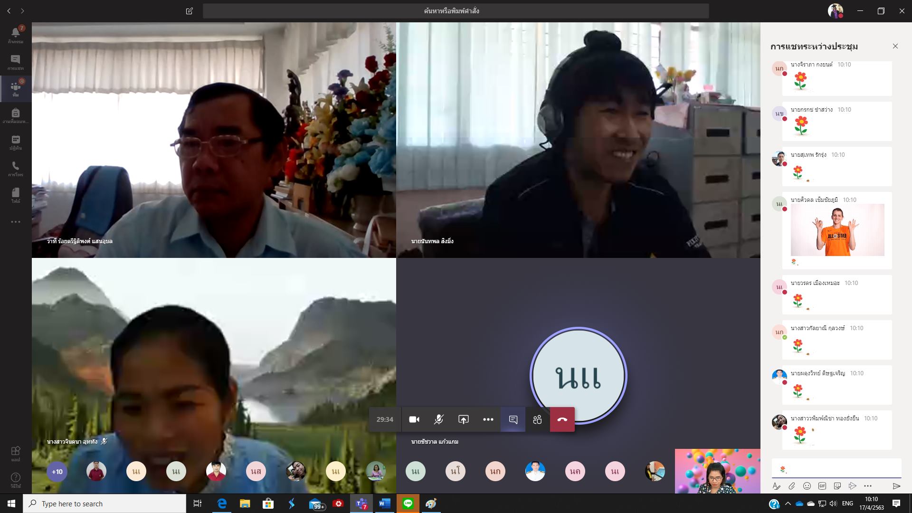This screenshot has height=513, width=912.
Task: Open the Calls section in sidebar
Action: (x=16, y=169)
